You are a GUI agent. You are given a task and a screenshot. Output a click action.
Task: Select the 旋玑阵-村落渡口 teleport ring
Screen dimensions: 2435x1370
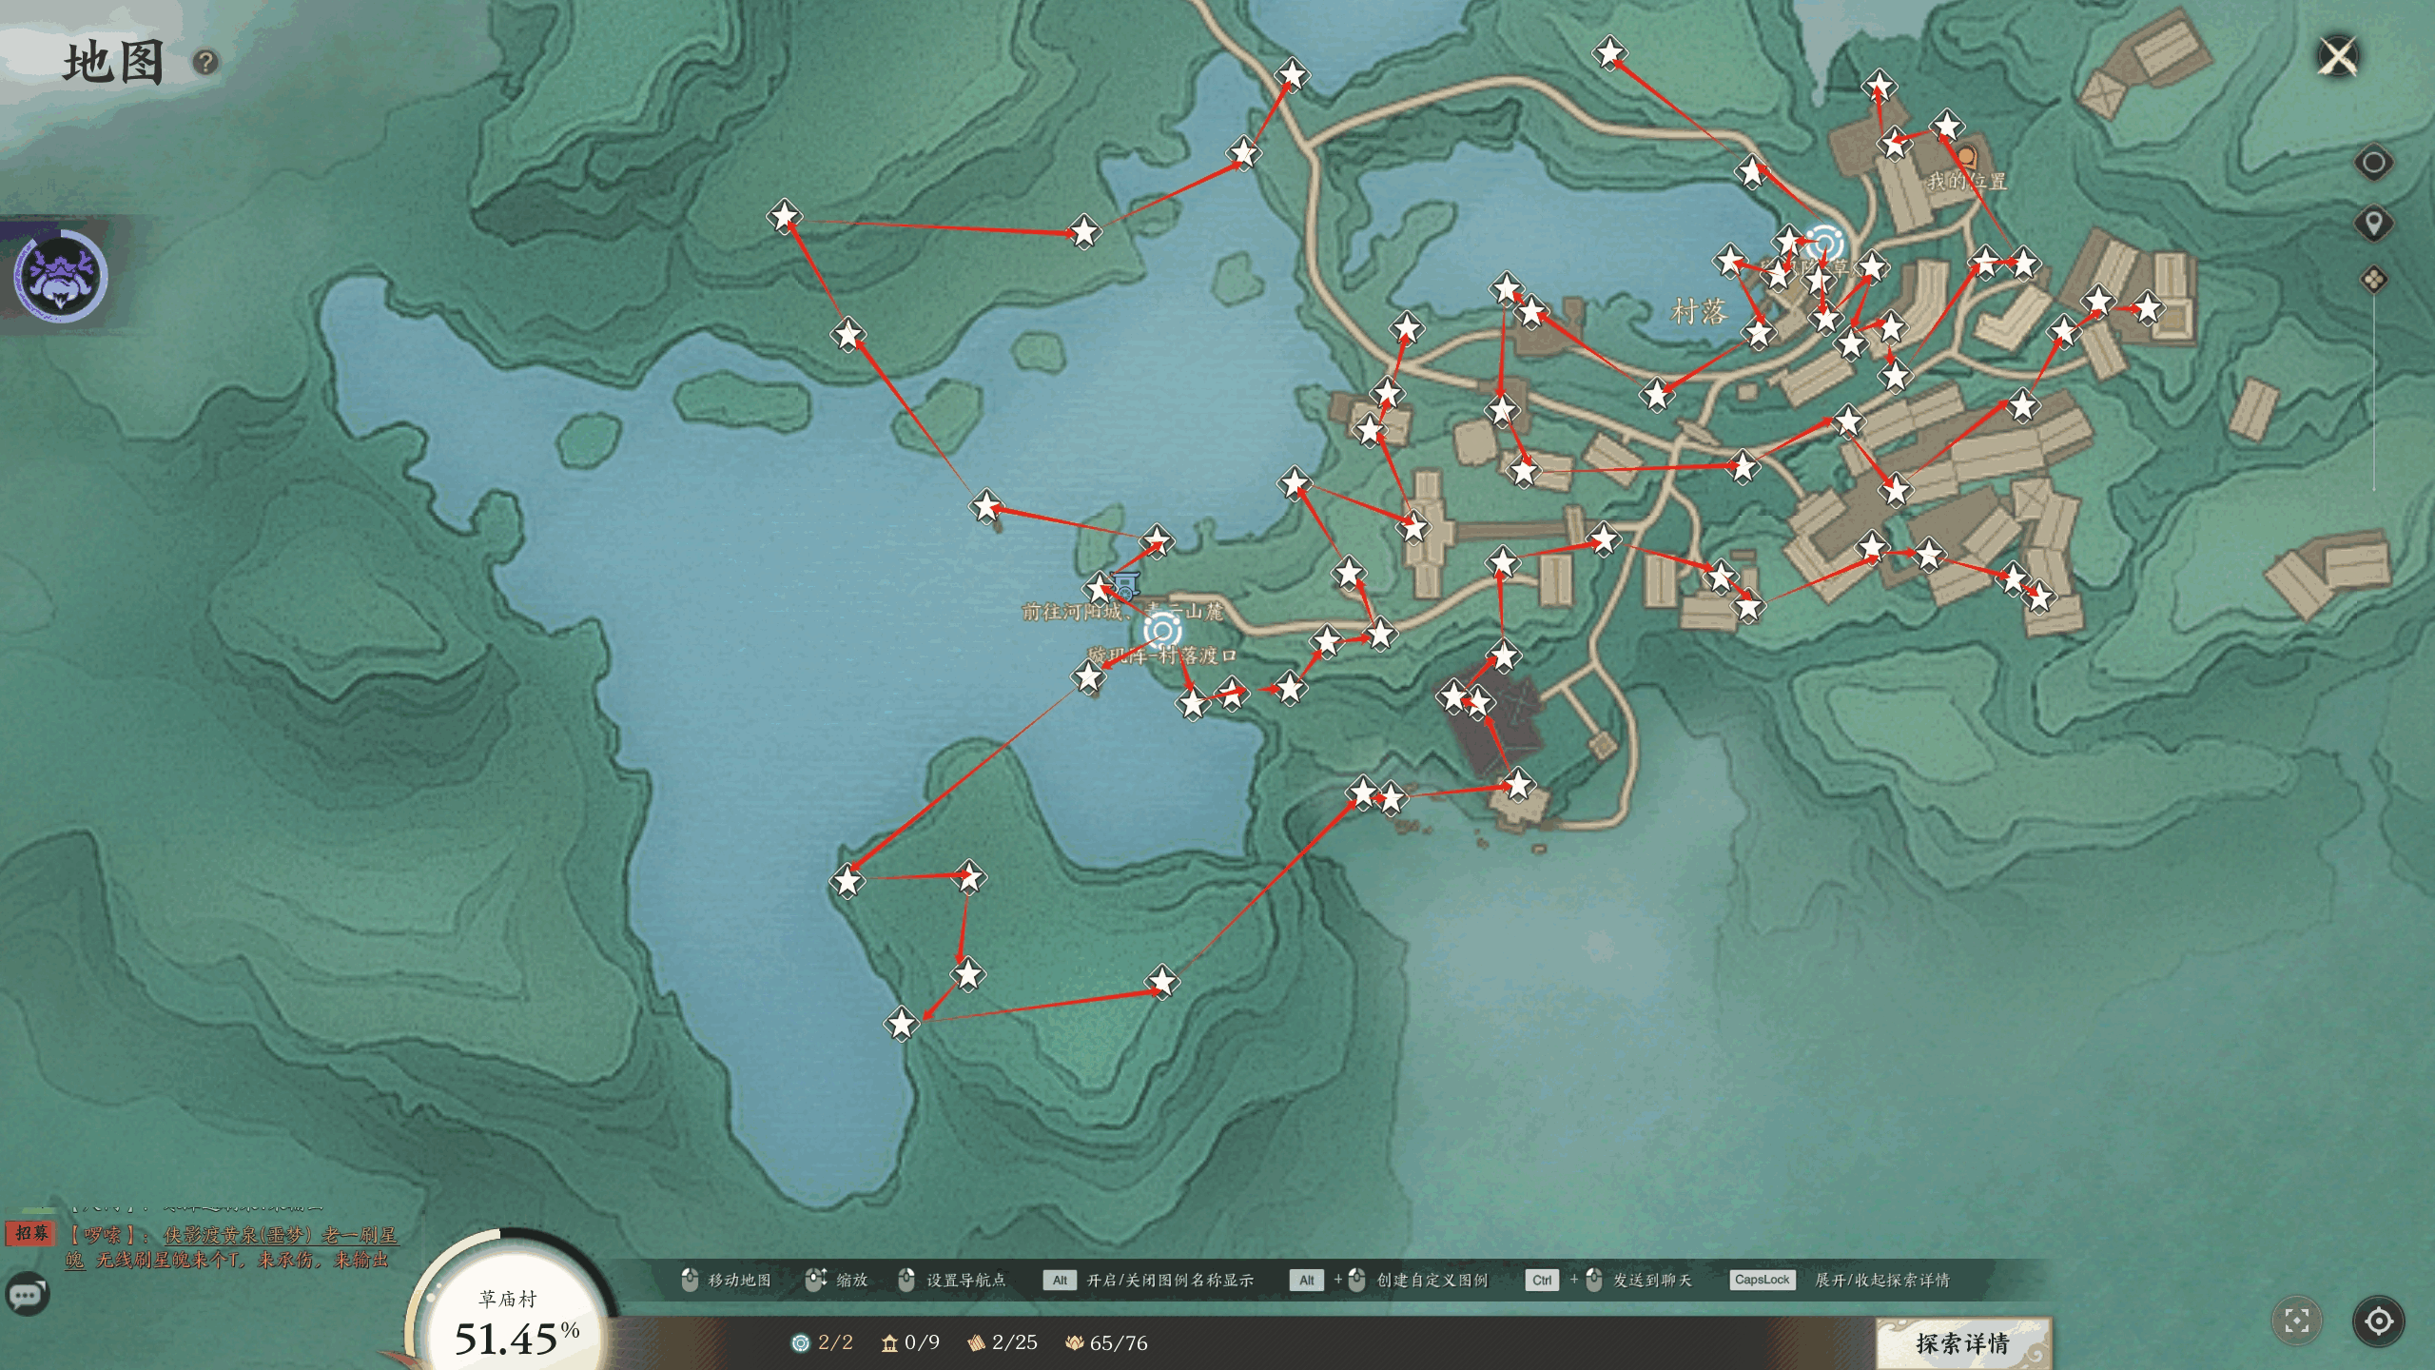click(x=1162, y=630)
